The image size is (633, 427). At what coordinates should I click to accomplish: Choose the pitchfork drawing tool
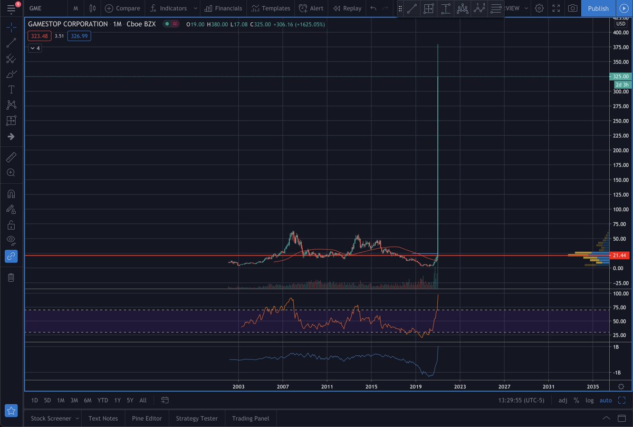(11, 59)
